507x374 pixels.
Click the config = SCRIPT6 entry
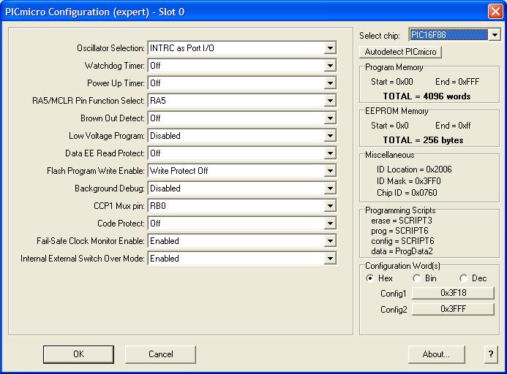402,241
